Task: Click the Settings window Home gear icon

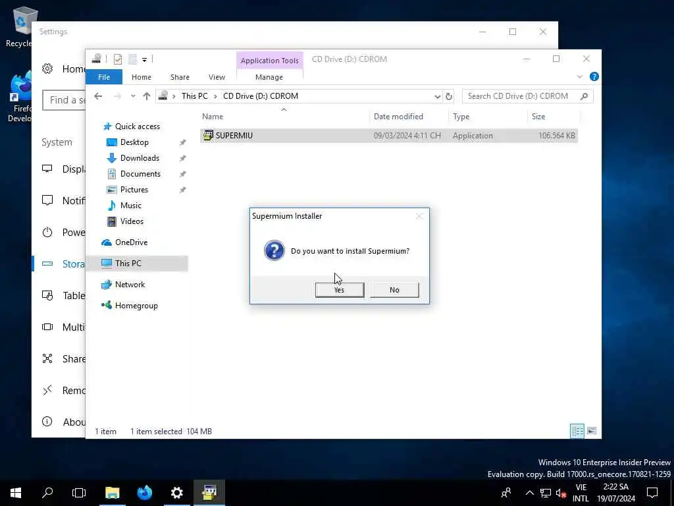Action: [47, 69]
